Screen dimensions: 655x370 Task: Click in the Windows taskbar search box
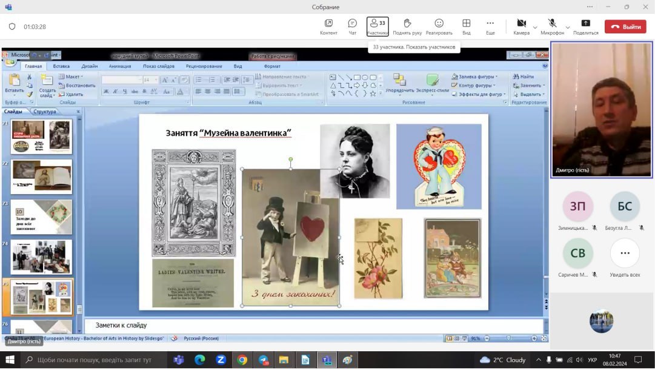[94, 360]
